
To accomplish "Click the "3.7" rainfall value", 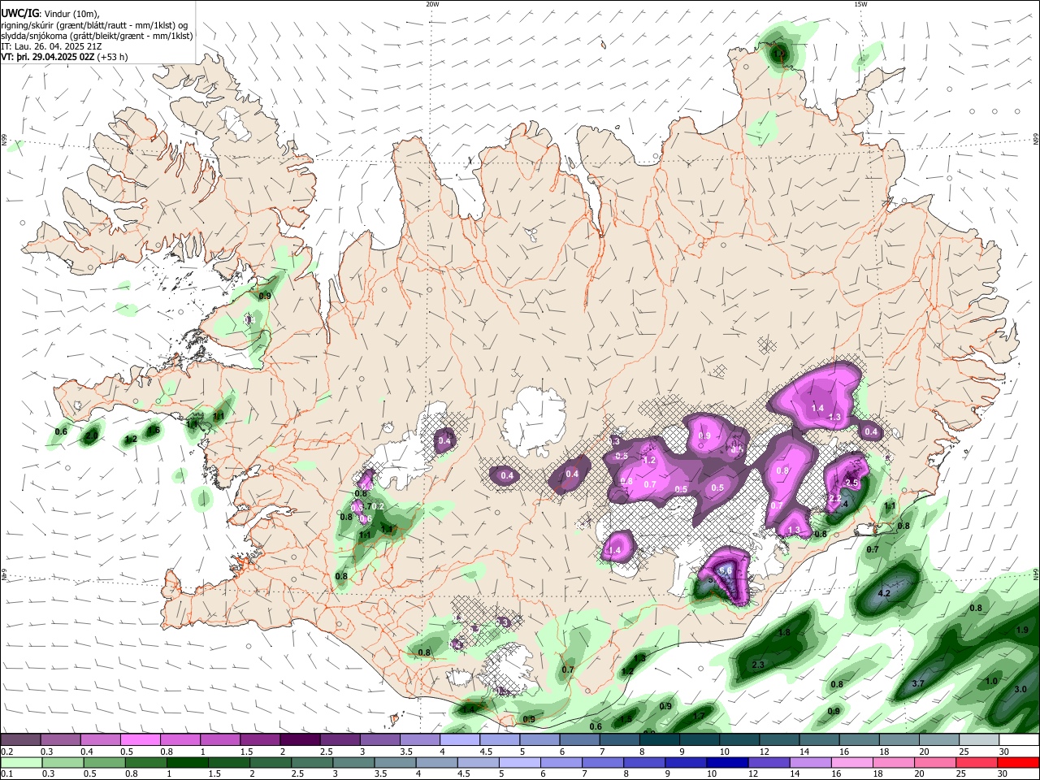I will (x=918, y=684).
